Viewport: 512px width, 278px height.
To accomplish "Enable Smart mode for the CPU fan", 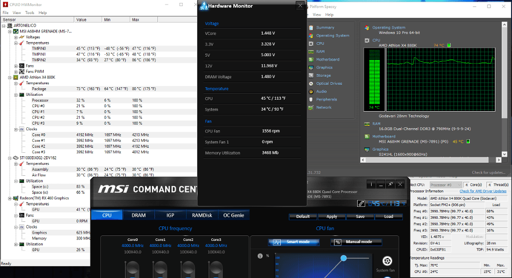I will [x=293, y=242].
